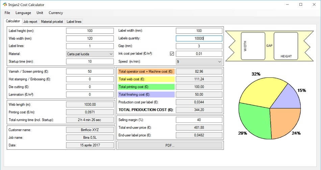Select the Labels quantity field
Screen dimensions: 321x170
199,38
